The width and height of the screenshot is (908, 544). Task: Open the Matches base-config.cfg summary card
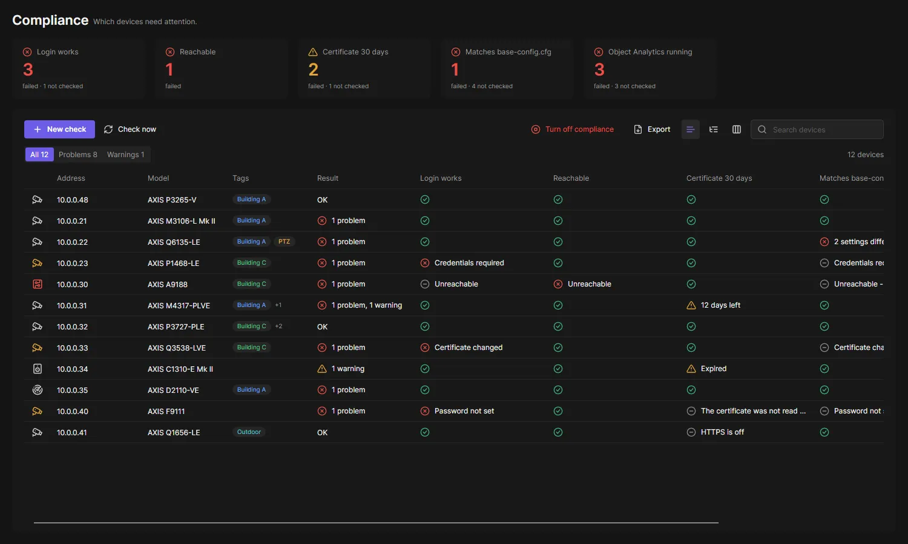(x=507, y=68)
